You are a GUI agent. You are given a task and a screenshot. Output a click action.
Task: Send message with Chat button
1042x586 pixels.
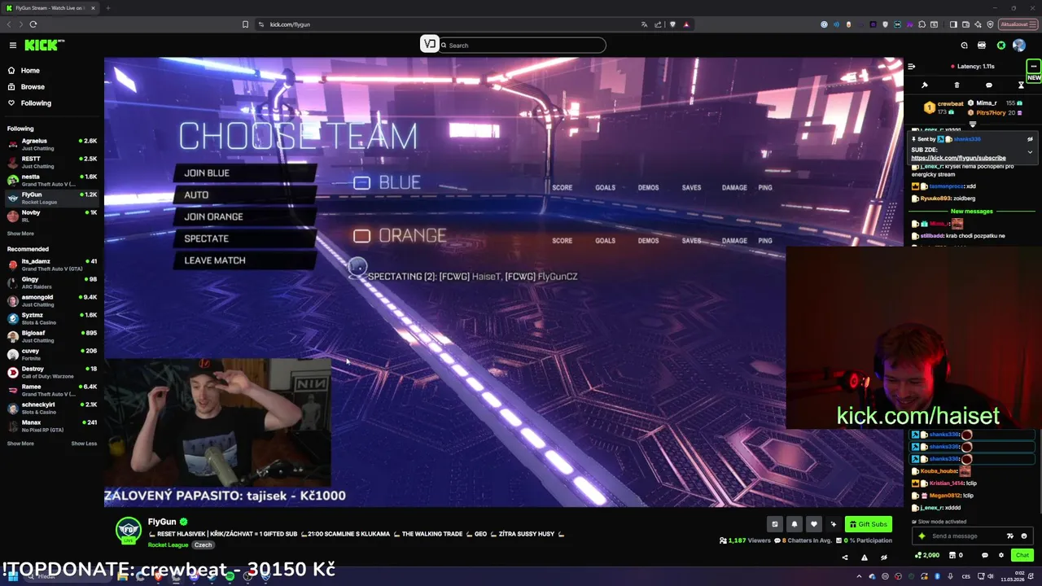[x=1022, y=555]
